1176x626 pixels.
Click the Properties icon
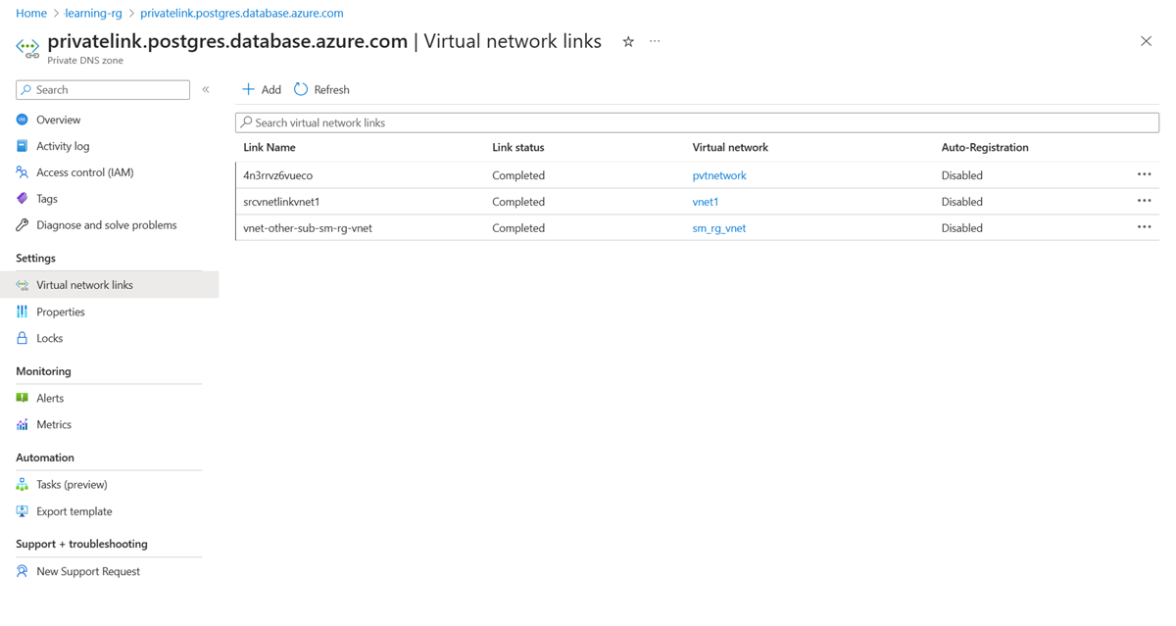tap(23, 312)
